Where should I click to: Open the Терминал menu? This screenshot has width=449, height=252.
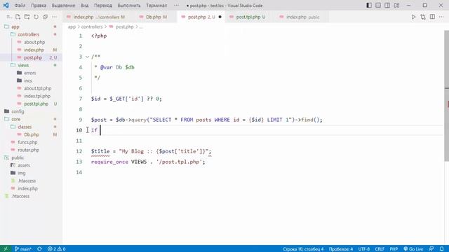point(156,6)
